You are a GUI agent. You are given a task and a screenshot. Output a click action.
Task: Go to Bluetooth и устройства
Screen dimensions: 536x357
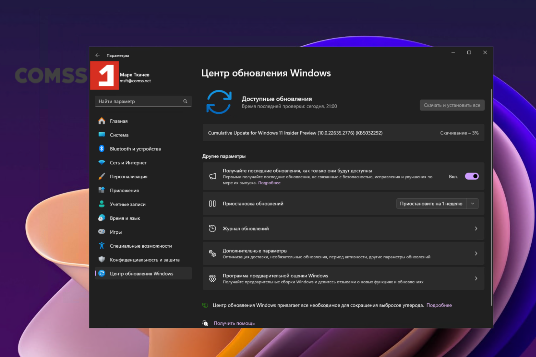(x=143, y=149)
